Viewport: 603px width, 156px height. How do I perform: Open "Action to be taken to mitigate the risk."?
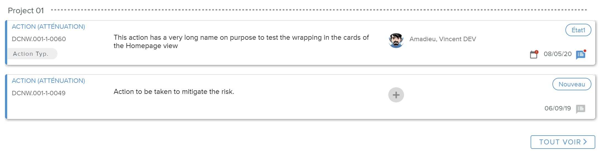tap(174, 92)
